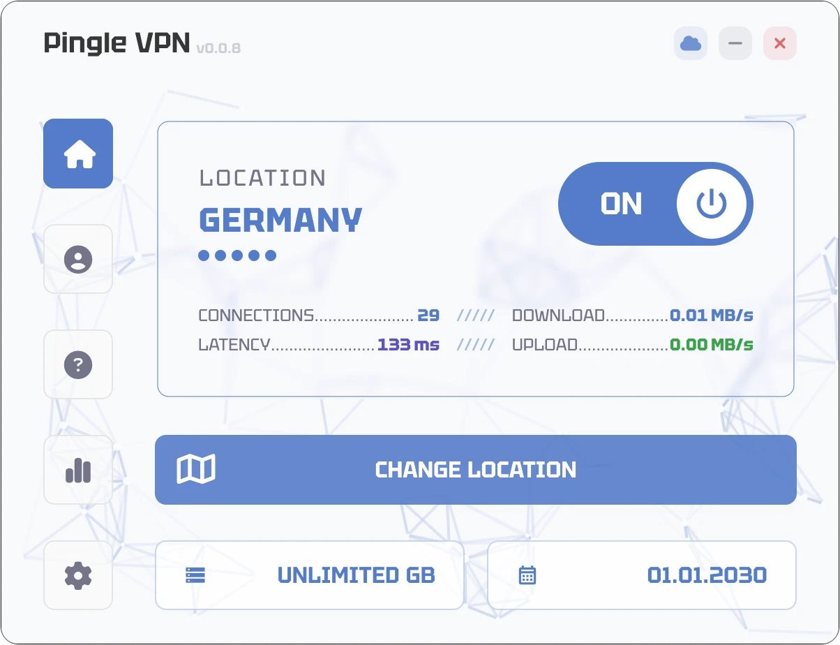Viewport: 840px width, 645px height.
Task: Open location options via LOCATION label
Action: 262,177
